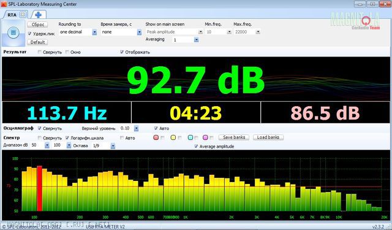Check the box beside the red bank
Image resolution: width=392 pixels, height=230 pixels.
(x=162, y=137)
